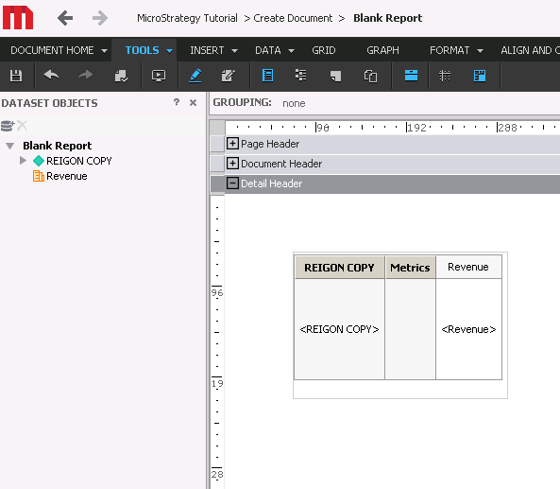Collapse the Detail Header section
The image size is (560, 489).
(232, 183)
